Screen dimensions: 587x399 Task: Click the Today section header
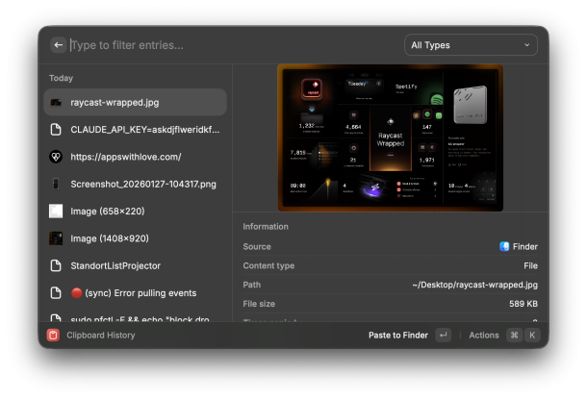tap(61, 78)
